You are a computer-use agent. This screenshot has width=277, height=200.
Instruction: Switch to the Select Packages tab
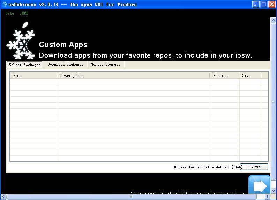(x=24, y=65)
